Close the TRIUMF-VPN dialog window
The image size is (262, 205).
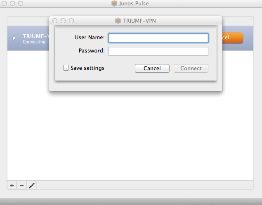click(x=55, y=20)
